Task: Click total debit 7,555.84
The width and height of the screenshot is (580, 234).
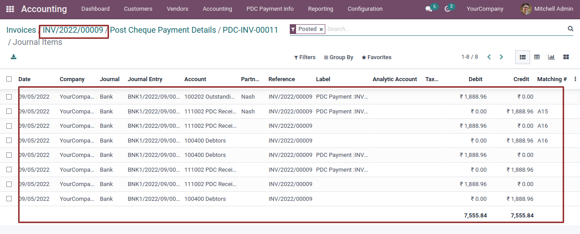Action: [475, 215]
